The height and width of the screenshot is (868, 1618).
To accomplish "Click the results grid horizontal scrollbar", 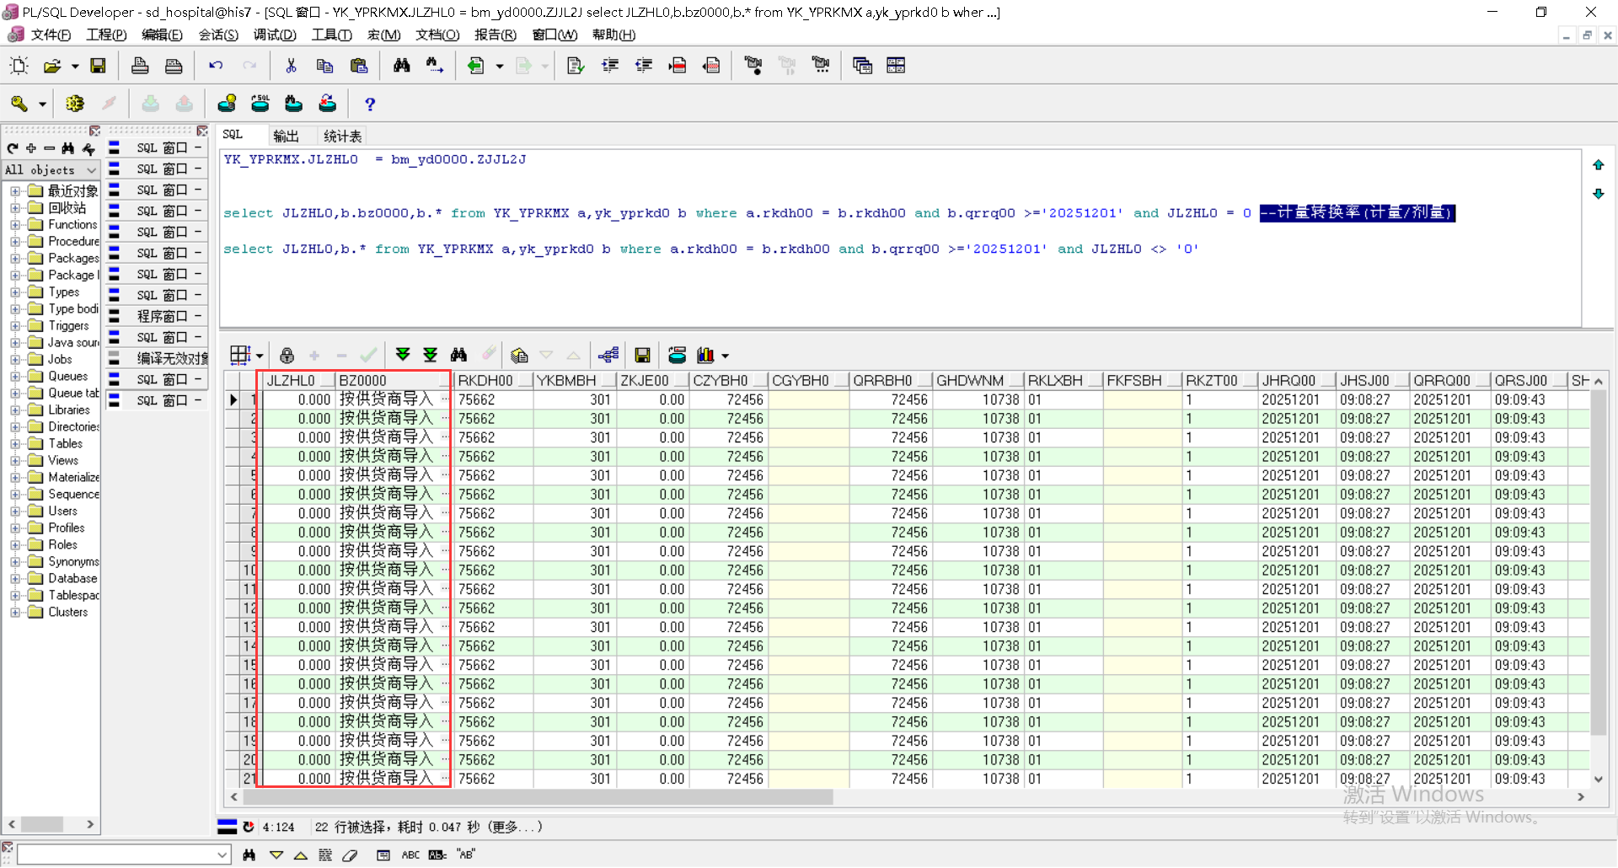I will (x=539, y=796).
